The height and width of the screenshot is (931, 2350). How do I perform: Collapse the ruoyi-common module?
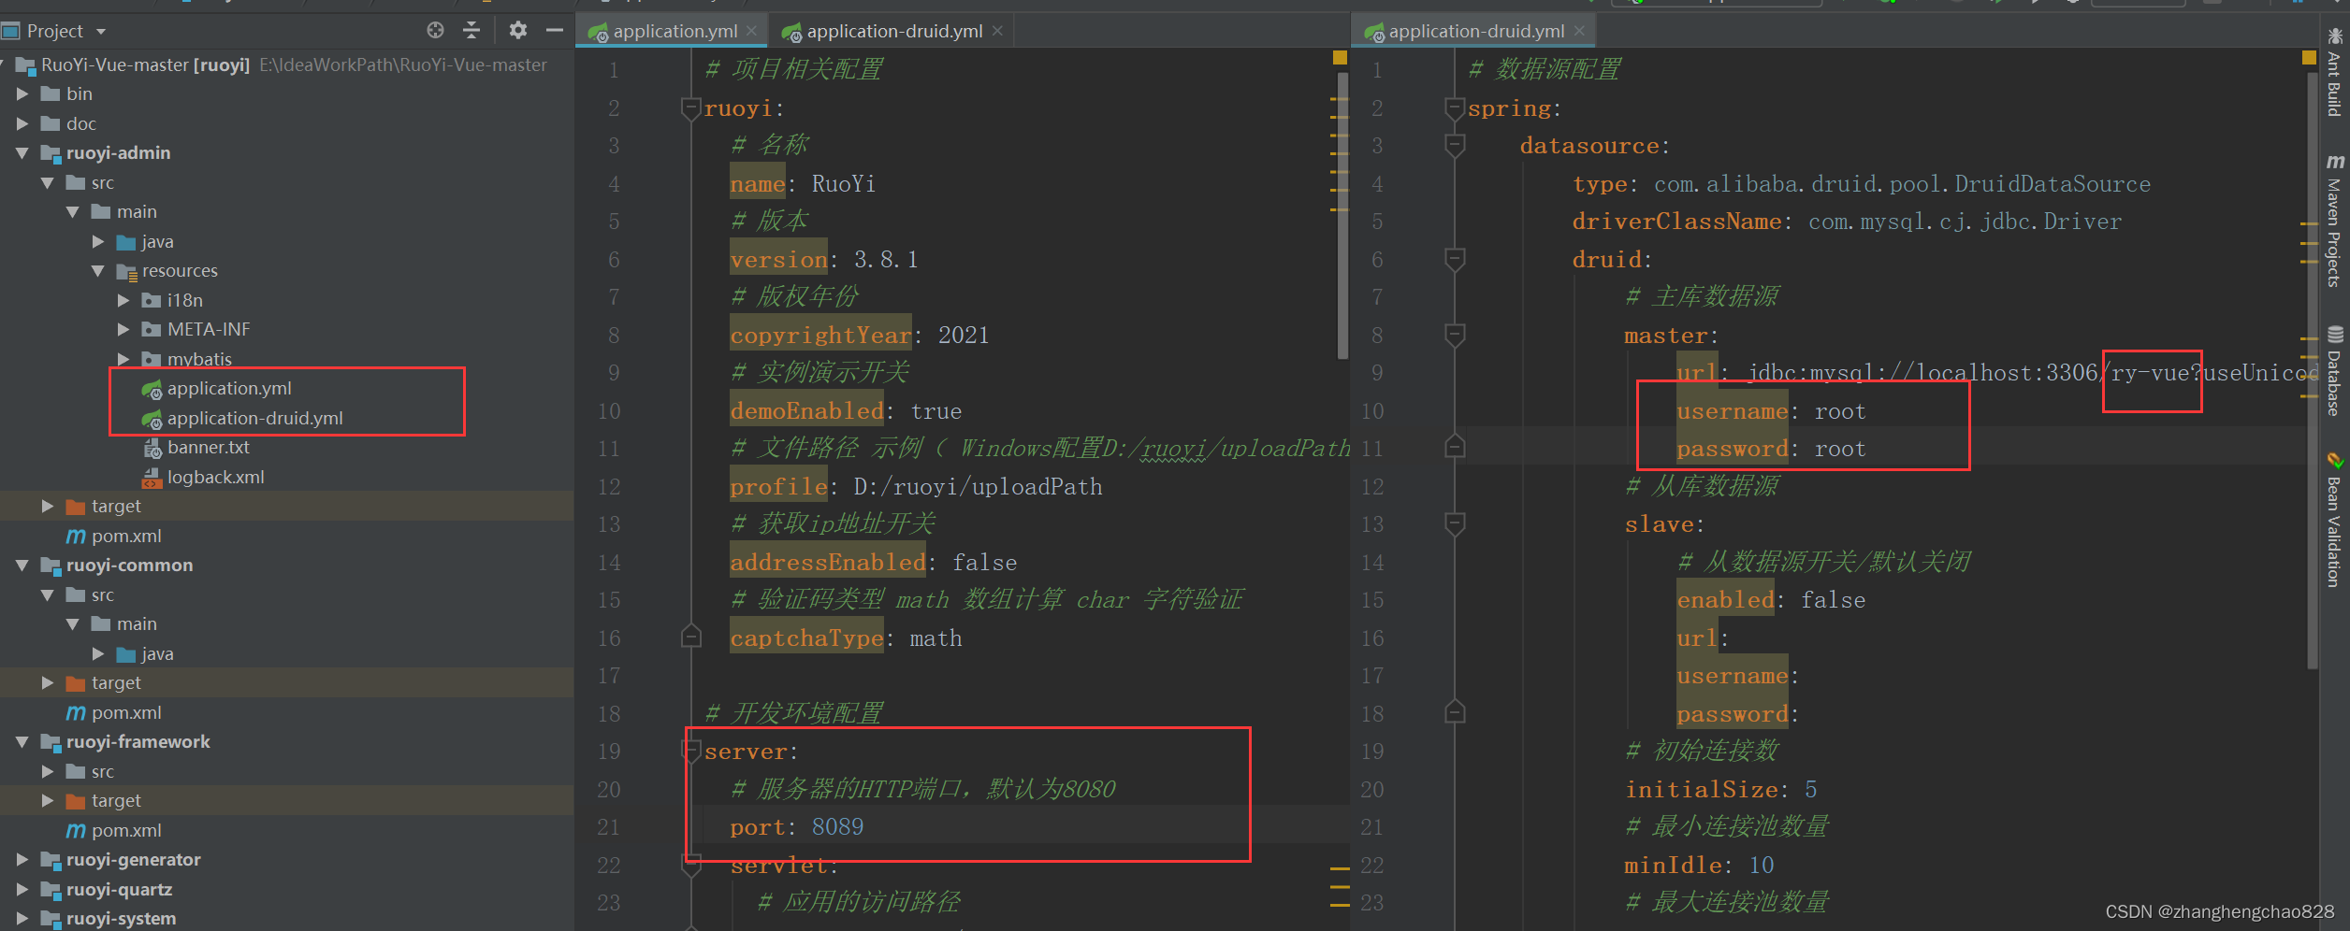point(22,565)
